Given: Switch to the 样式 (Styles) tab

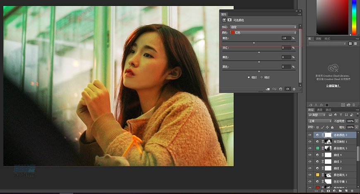Looking at the screenshot, I should (327, 38).
